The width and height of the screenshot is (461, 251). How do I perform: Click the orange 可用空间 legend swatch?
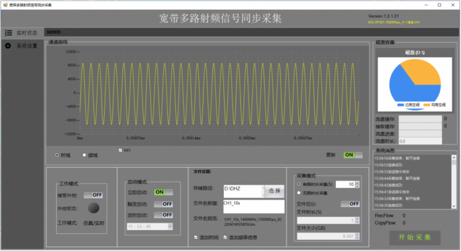(x=427, y=104)
